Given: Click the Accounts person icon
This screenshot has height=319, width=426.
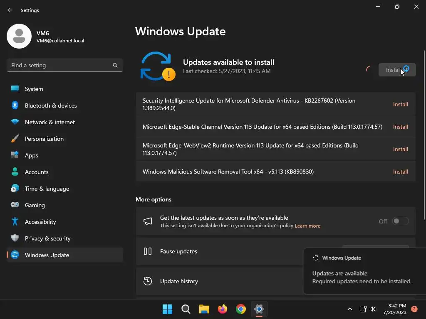Looking at the screenshot, I should (15, 172).
